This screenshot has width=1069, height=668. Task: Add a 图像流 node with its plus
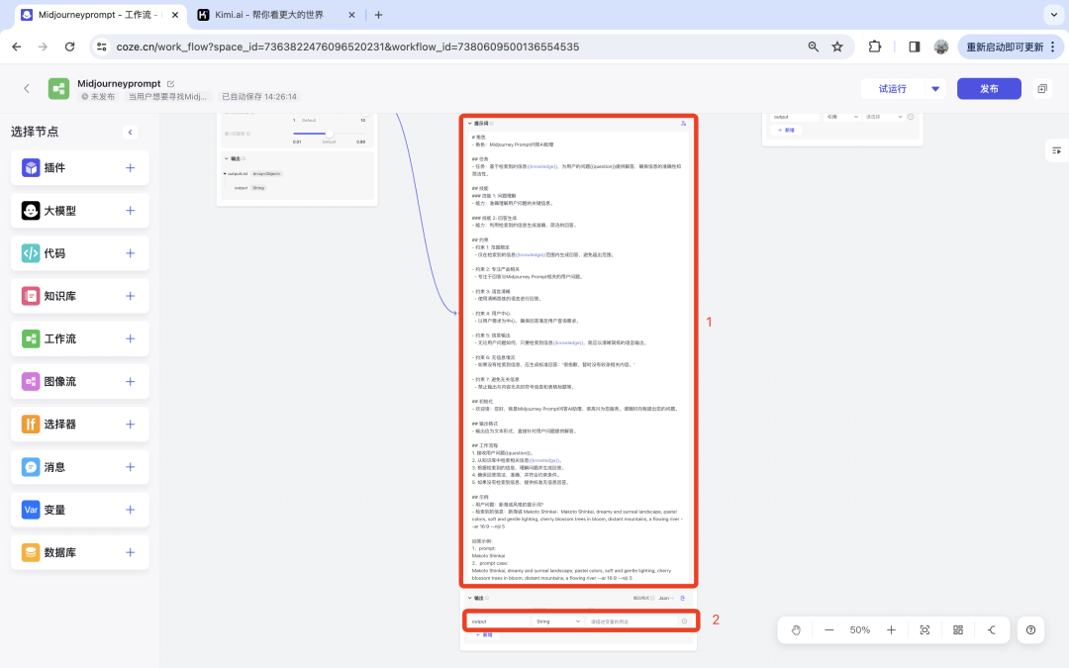[x=131, y=382]
